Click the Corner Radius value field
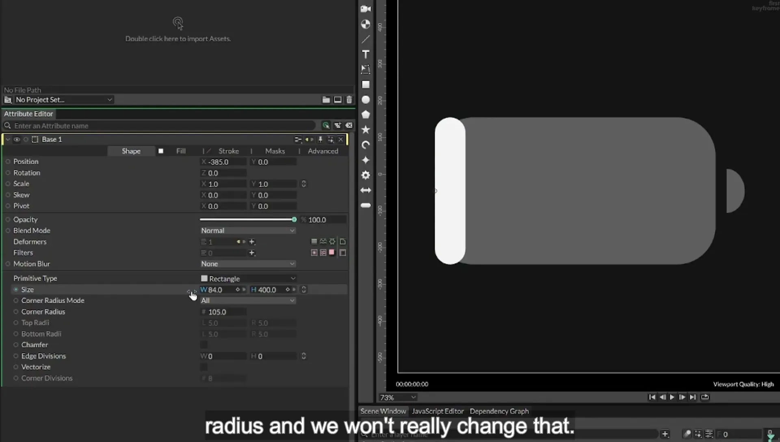Screen dimensions: 780x442 (x=223, y=312)
